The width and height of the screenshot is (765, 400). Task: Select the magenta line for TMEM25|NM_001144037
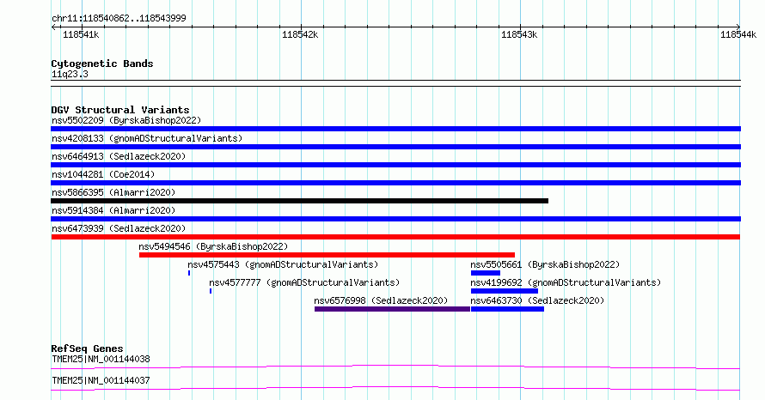click(395, 388)
